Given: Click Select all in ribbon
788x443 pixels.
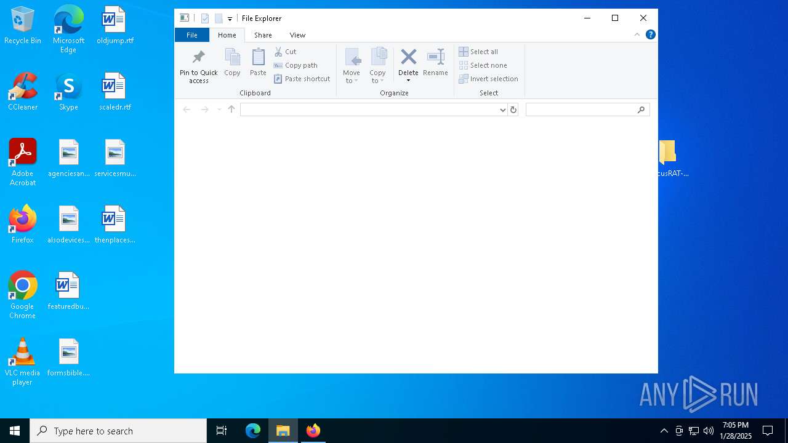Looking at the screenshot, I should pos(478,52).
